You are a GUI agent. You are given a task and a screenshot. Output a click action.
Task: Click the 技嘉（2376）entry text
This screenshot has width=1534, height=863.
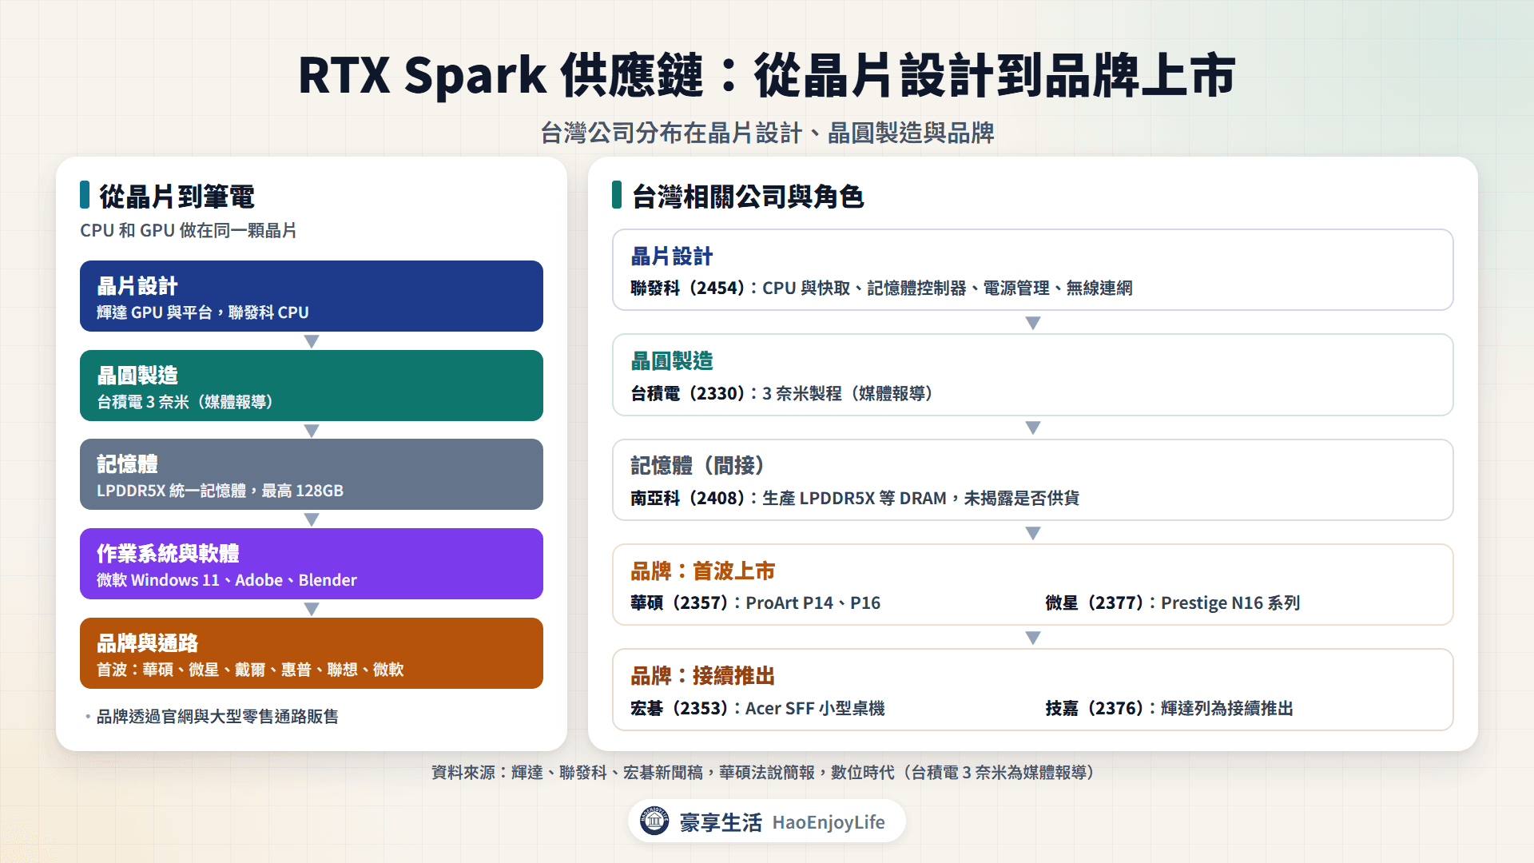click(x=1170, y=708)
